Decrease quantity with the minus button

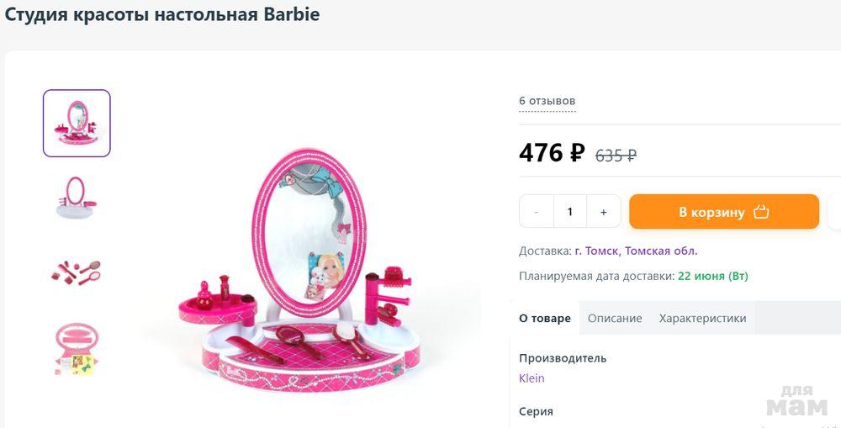point(537,212)
